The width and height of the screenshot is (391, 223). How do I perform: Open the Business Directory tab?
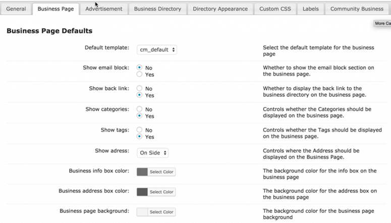pos(157,9)
